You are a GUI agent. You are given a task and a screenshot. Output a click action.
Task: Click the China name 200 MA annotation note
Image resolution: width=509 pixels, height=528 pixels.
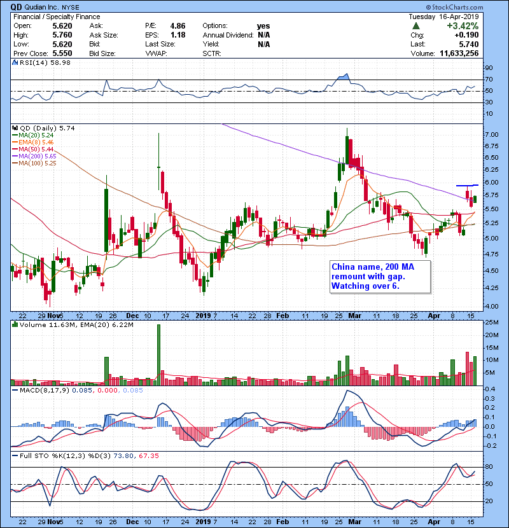(380, 277)
